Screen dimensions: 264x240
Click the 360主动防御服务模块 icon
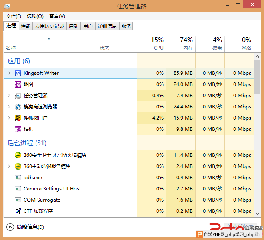pyautogui.click(x=18, y=166)
